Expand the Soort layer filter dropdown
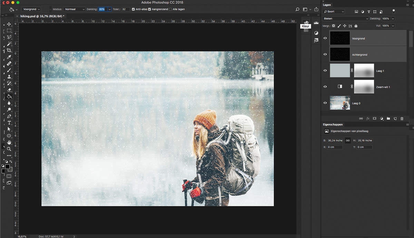Viewport: 414px width, 238px height. [334, 12]
